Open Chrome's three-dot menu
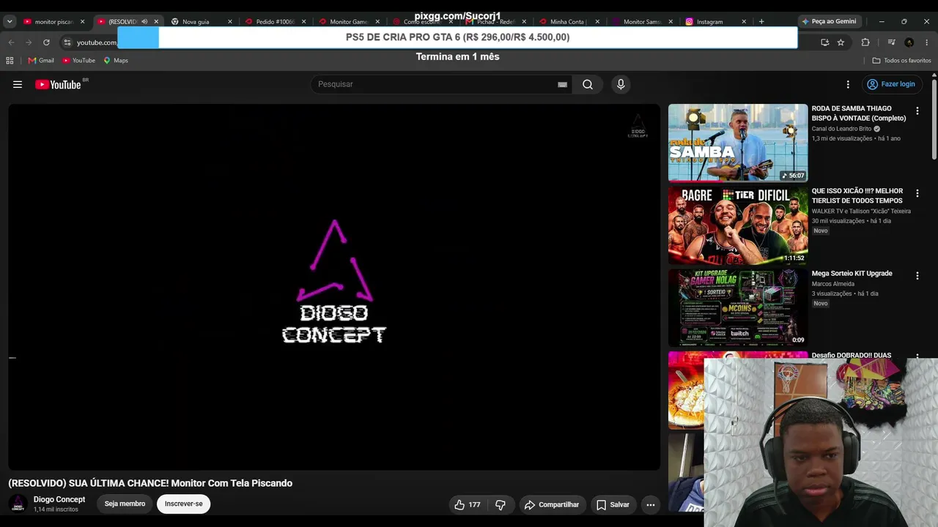The image size is (938, 527). coord(927,42)
